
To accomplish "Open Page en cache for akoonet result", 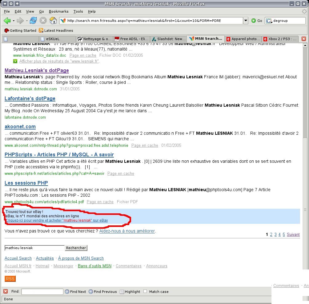I will tap(145, 146).
